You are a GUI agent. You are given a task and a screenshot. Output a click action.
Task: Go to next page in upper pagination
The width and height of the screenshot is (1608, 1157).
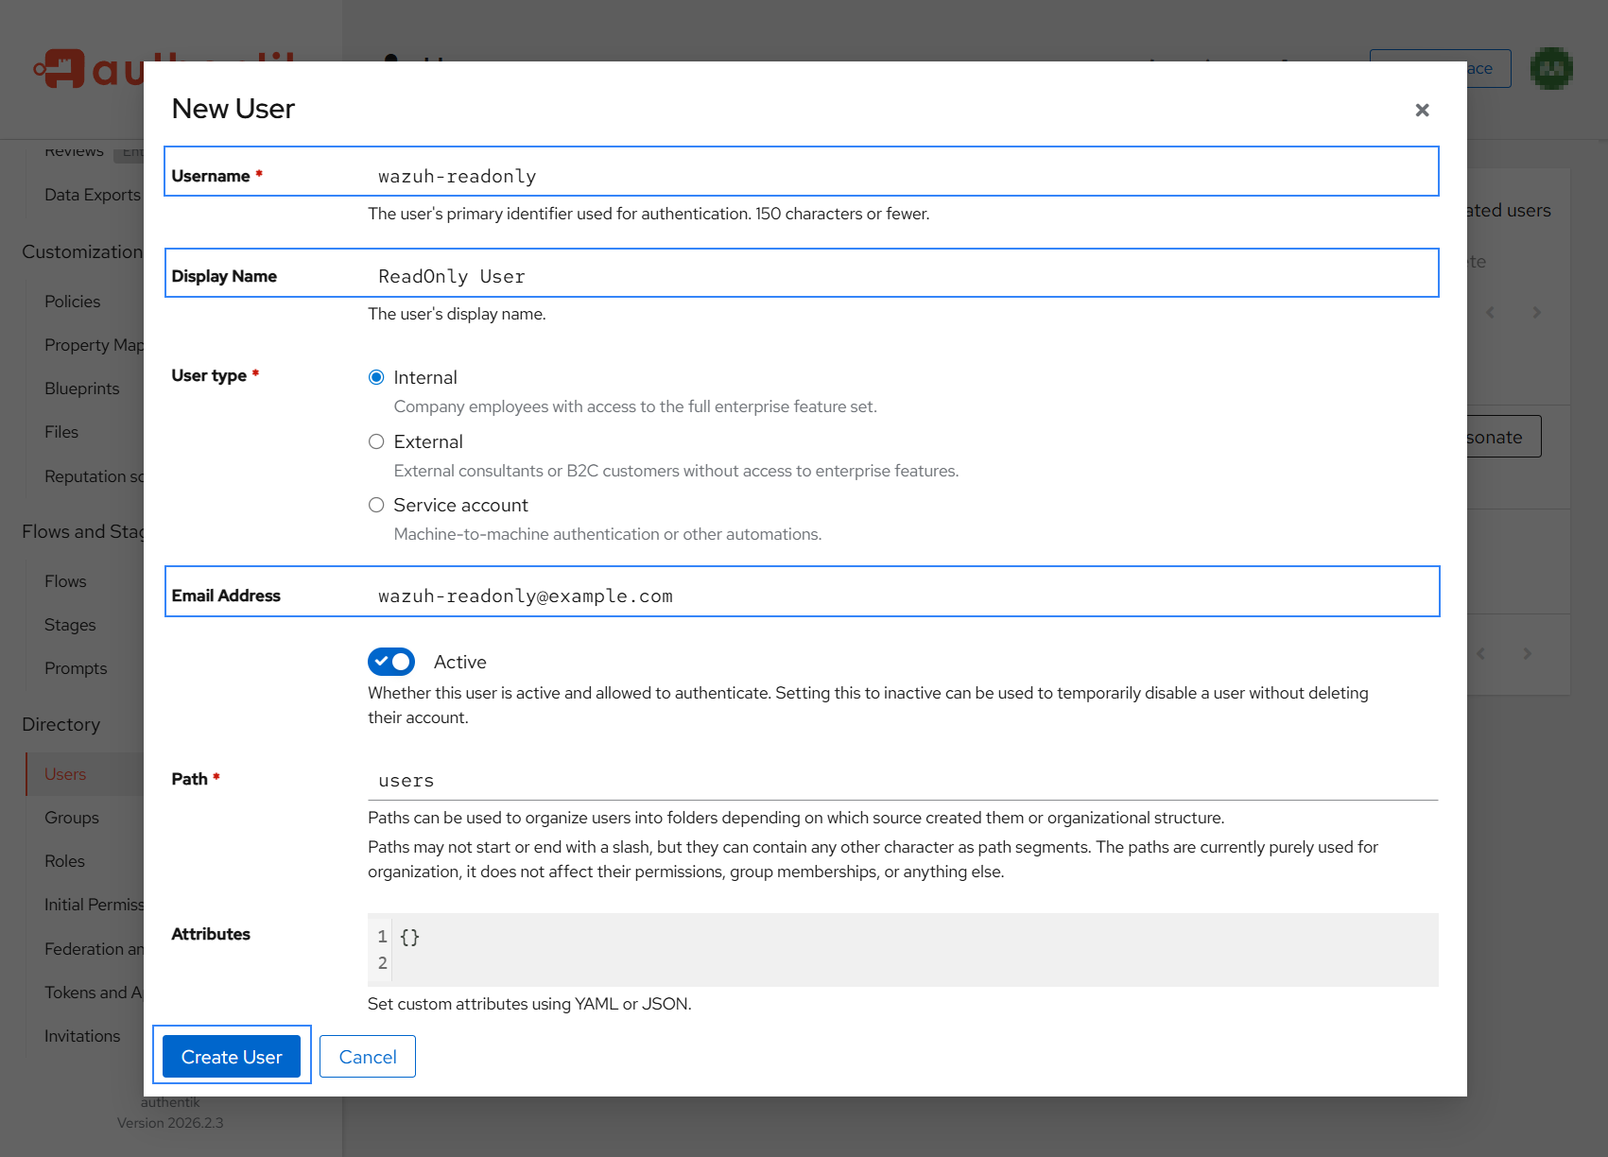1537,312
